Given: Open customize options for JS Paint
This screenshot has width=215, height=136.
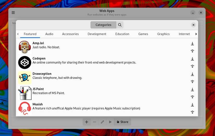Looking at the screenshot, I should pyautogui.click(x=192, y=97).
